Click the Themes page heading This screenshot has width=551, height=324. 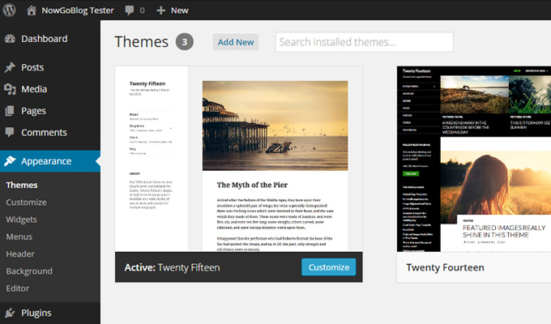142,42
